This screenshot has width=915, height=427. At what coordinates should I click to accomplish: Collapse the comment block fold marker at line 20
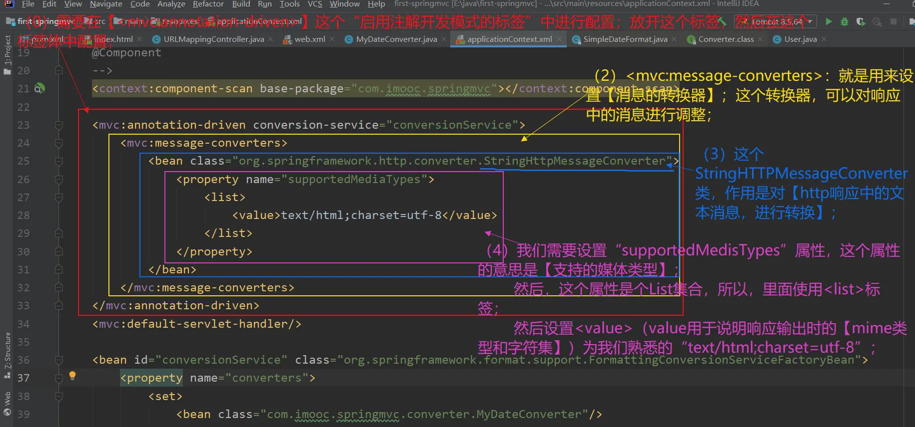click(58, 70)
